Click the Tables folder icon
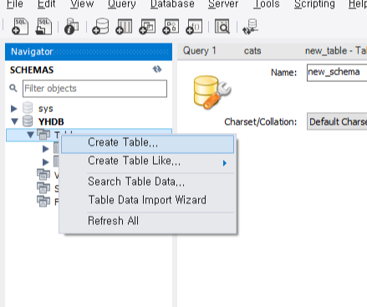 pos(43,135)
